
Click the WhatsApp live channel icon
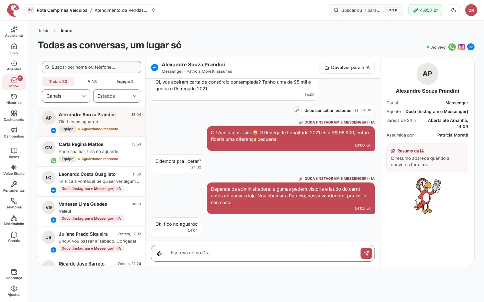[452, 47]
